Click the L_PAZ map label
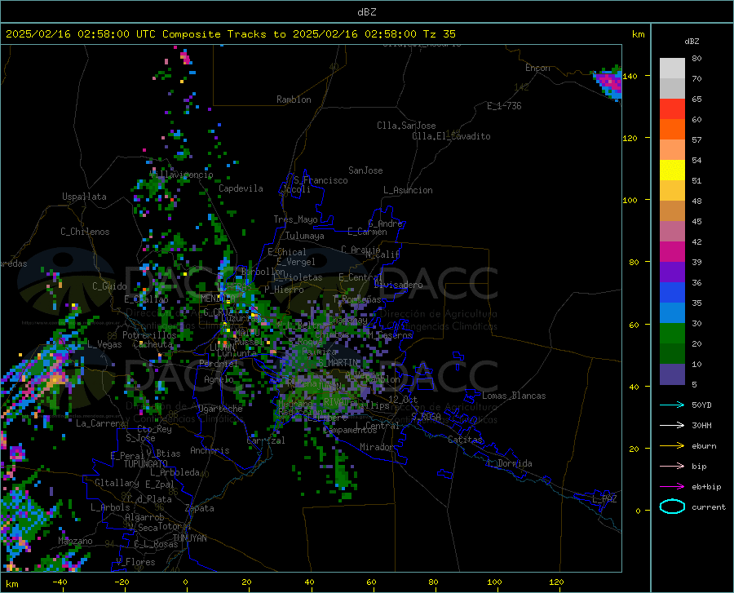734x593 pixels. point(604,499)
